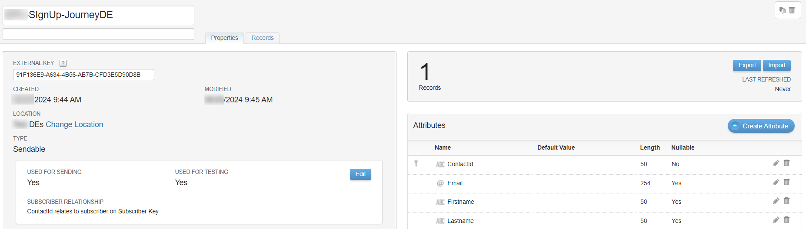
Task: Click the Never value under Last Refreshed
Action: point(783,89)
